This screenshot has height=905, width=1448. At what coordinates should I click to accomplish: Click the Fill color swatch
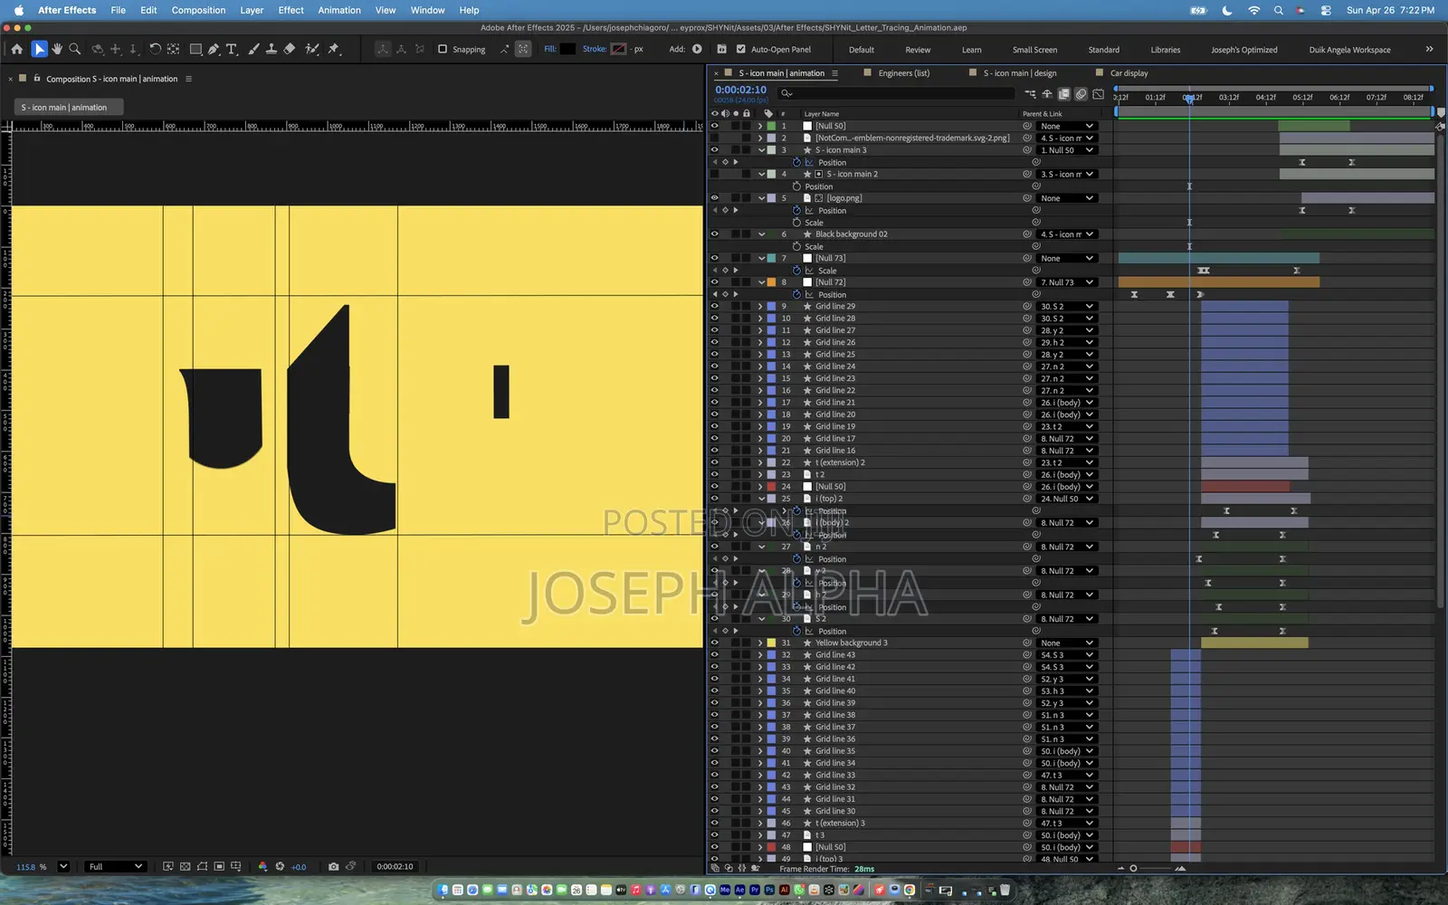pos(567,49)
